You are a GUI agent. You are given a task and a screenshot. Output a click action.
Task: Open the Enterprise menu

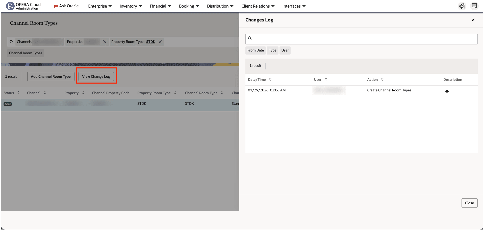100,6
